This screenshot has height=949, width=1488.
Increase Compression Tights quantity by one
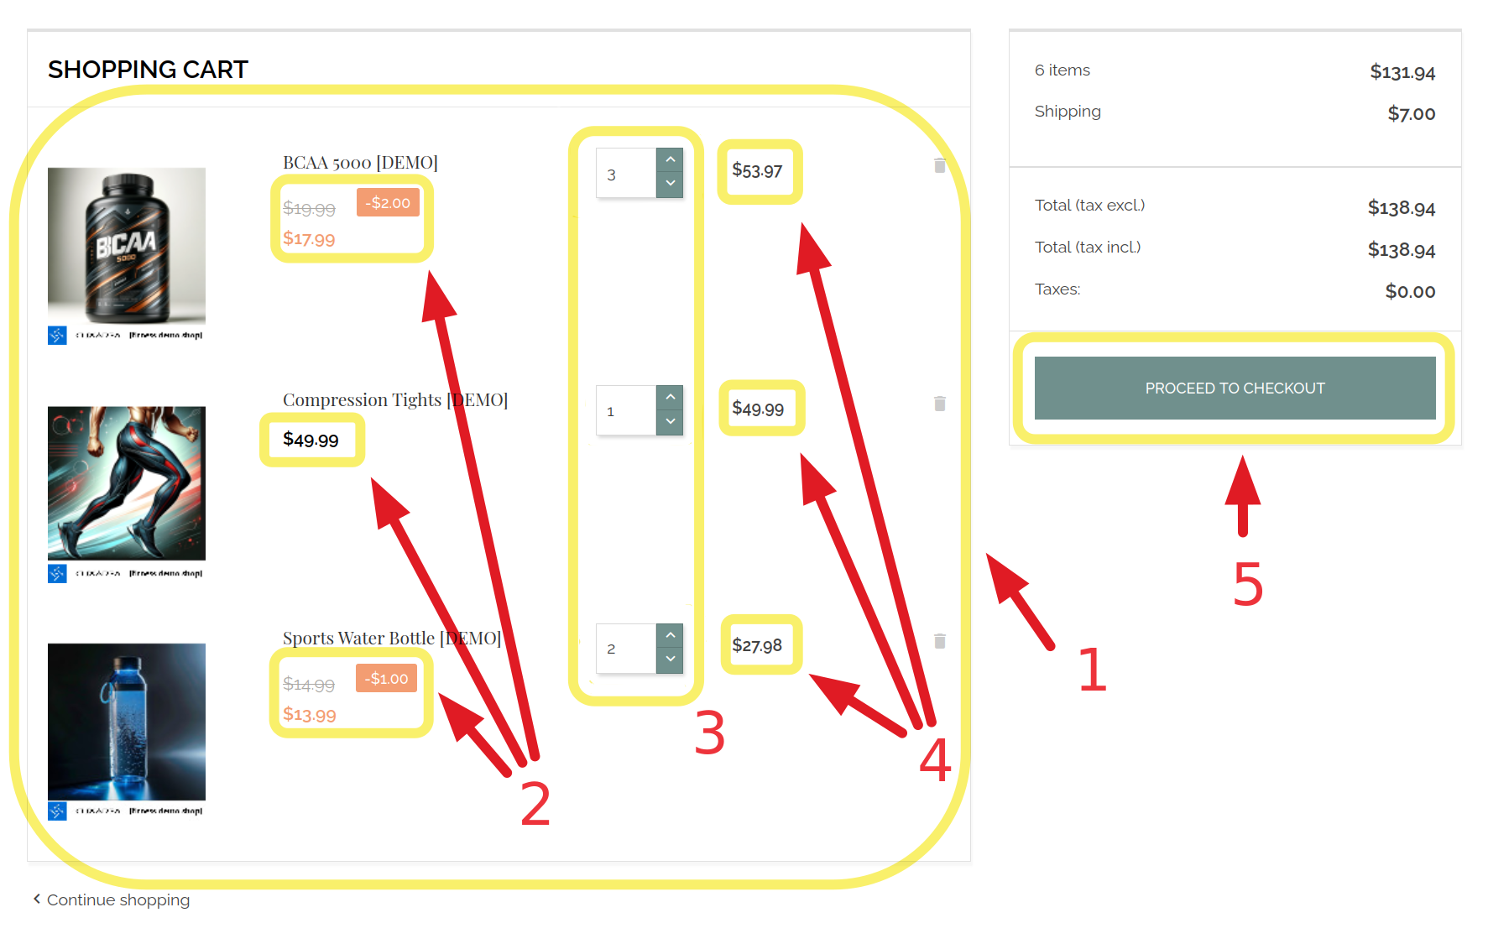click(x=670, y=398)
